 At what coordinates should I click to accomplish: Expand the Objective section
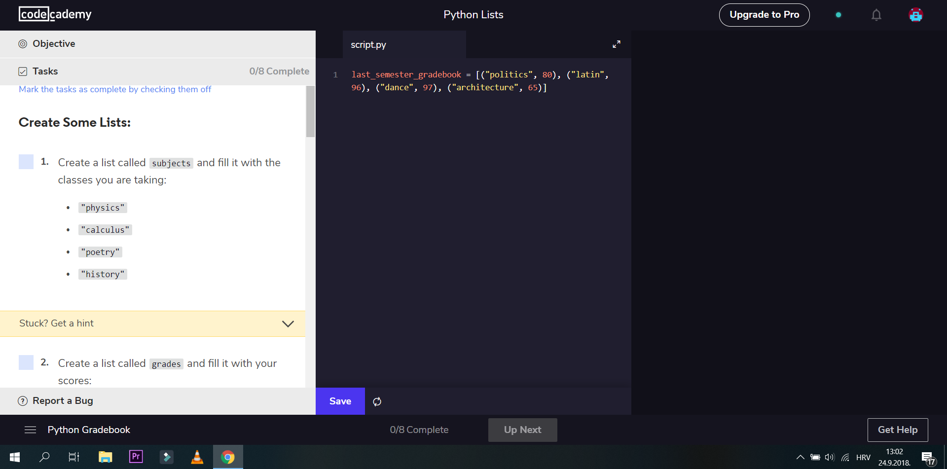53,43
